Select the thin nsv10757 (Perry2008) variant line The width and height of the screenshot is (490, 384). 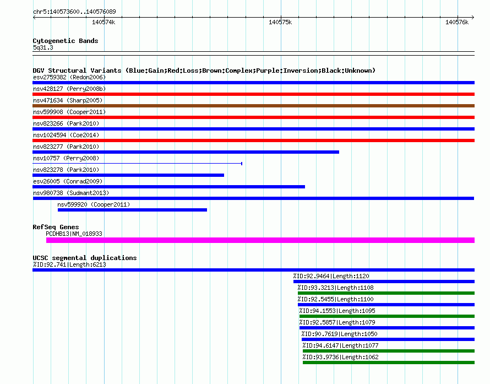pyautogui.click(x=138, y=164)
